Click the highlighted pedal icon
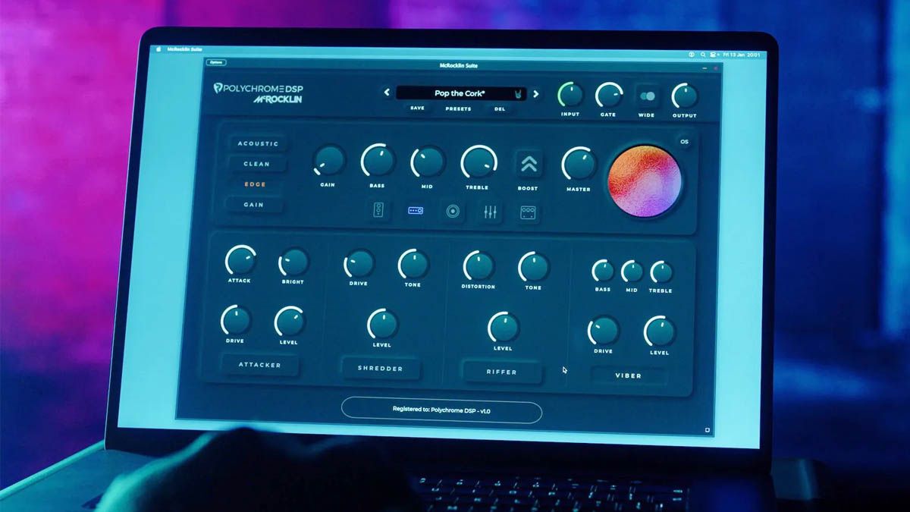Image resolution: width=910 pixels, height=512 pixels. pyautogui.click(x=416, y=212)
